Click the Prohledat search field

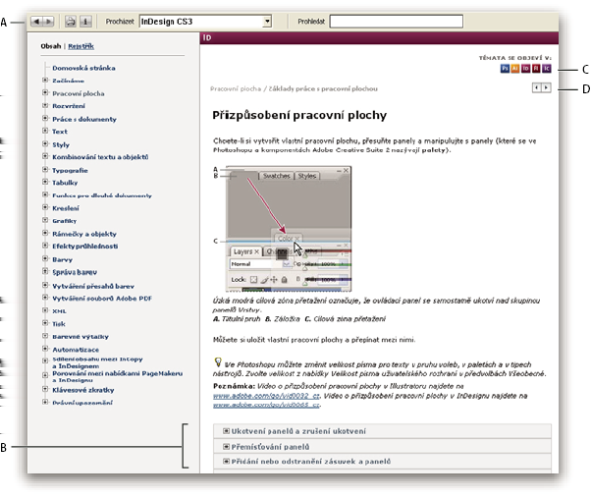[x=397, y=22]
